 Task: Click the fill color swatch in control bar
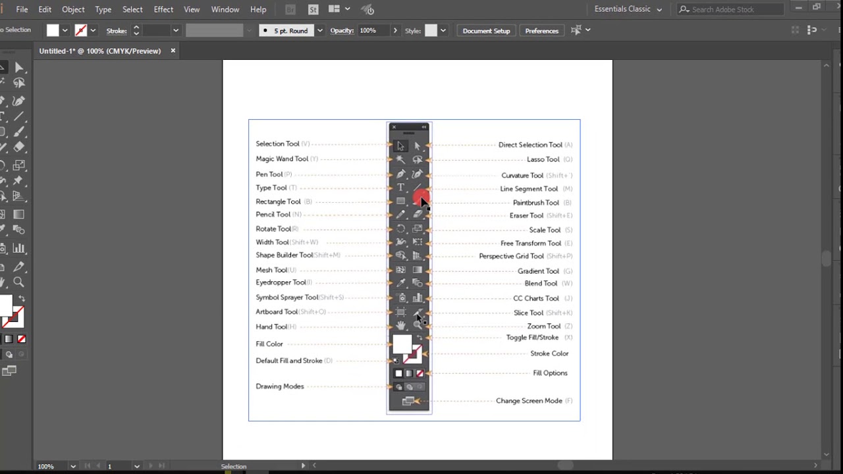53,30
